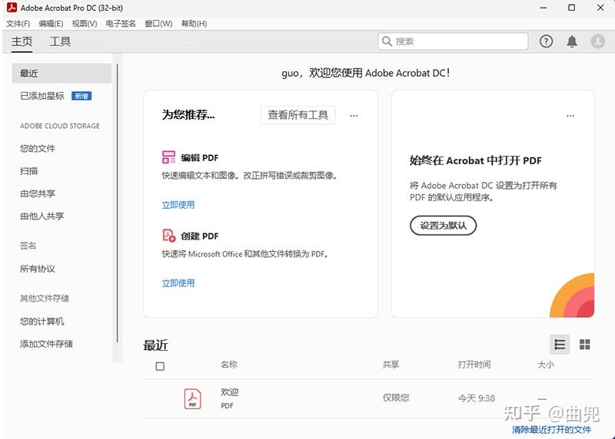Click the Adobe Acrobat logo in title bar

pos(12,8)
